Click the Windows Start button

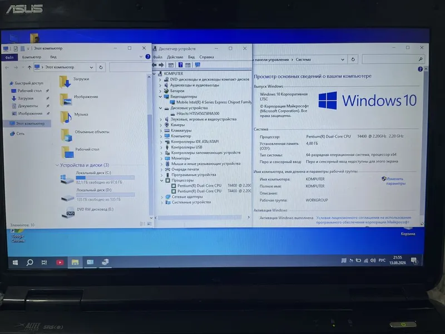16,262
